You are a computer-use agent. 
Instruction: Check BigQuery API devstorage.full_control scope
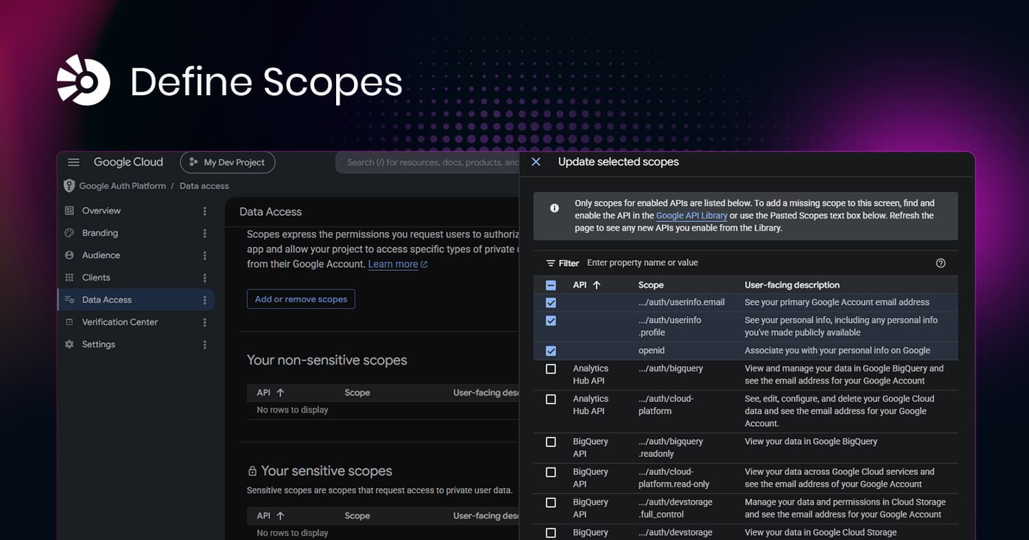click(551, 502)
